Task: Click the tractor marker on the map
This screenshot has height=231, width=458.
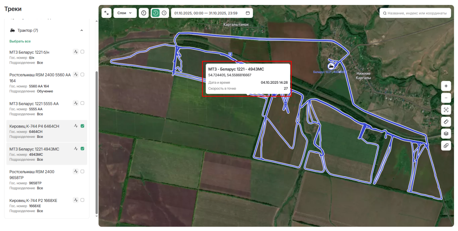Action: coord(331,66)
